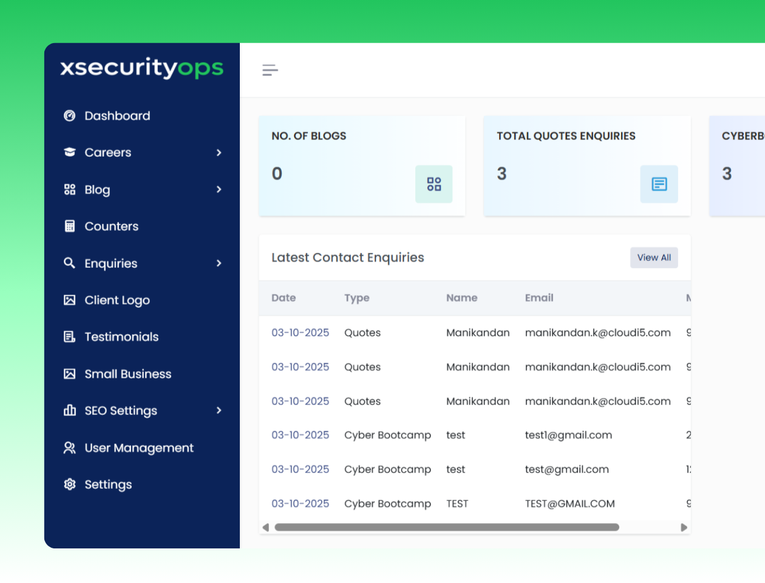
Task: Click the blogs grid icon on No. of Blogs card
Action: click(434, 184)
